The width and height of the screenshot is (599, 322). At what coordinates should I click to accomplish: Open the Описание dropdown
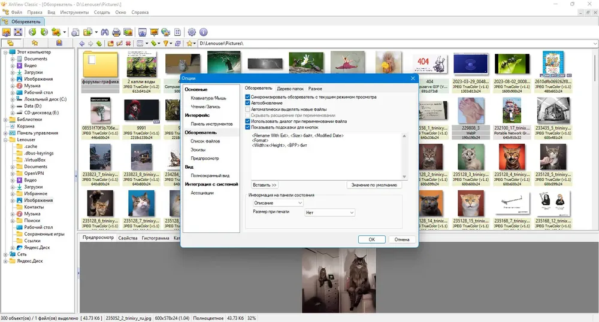pos(278,203)
